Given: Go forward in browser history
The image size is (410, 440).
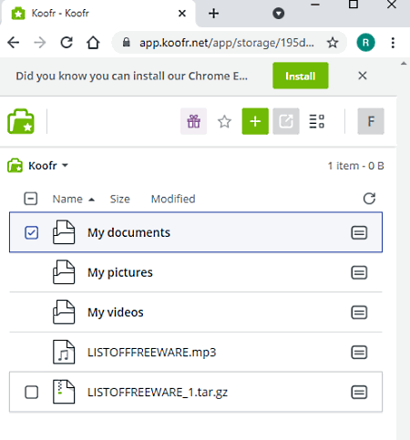Looking at the screenshot, I should (40, 43).
